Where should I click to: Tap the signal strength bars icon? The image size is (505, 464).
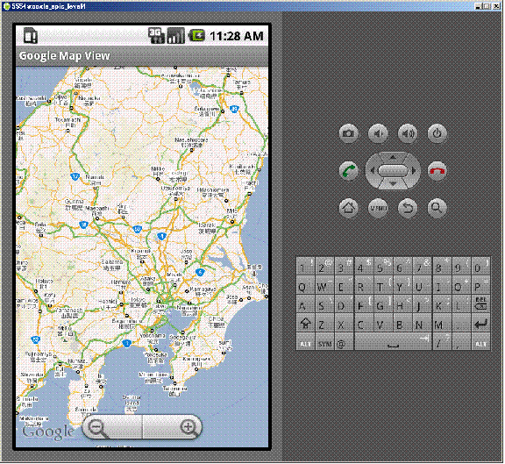(x=176, y=36)
